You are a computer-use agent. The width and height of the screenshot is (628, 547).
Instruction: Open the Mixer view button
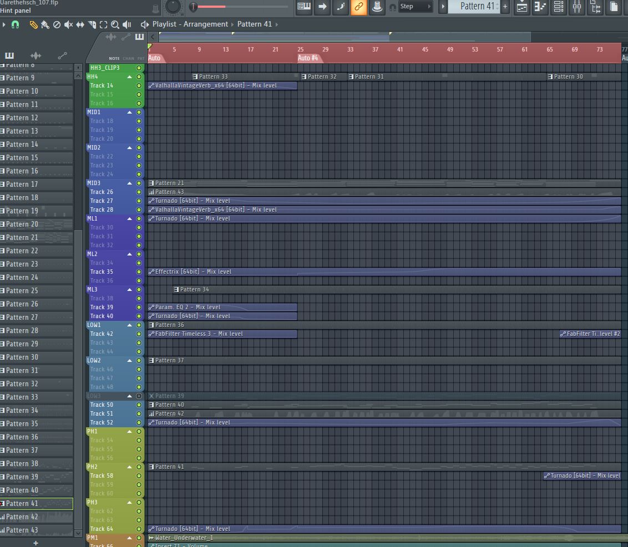point(577,7)
